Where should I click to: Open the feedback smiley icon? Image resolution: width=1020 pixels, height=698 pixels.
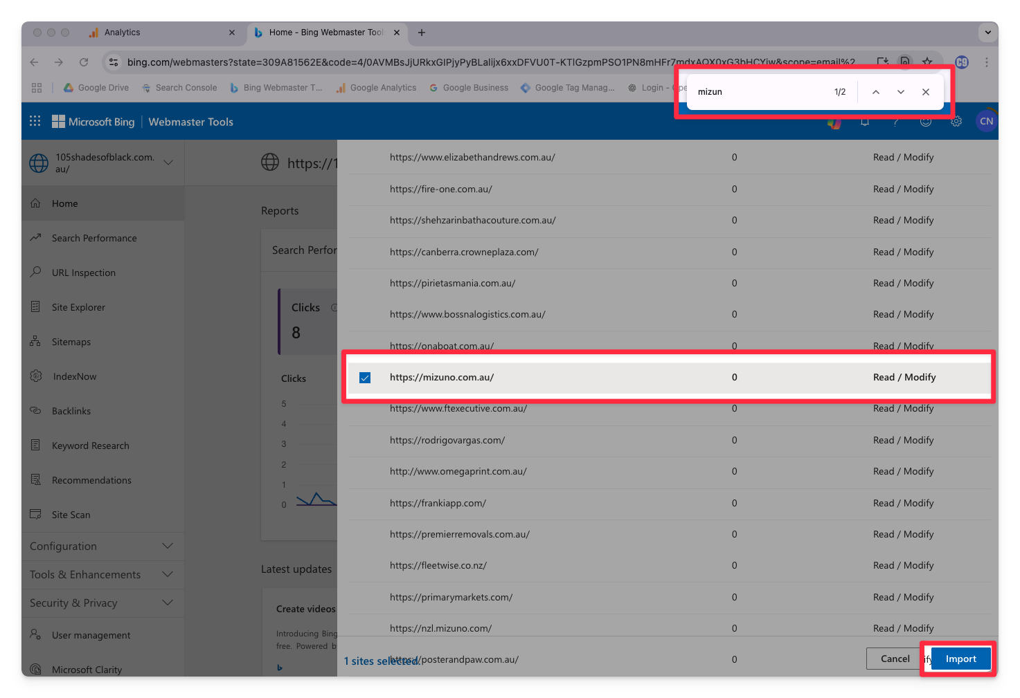[x=926, y=122]
